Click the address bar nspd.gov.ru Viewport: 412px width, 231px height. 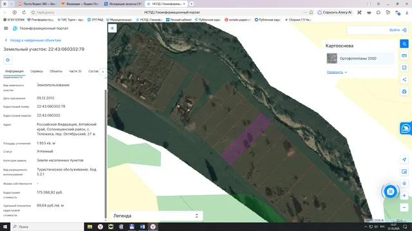[x=46, y=12]
